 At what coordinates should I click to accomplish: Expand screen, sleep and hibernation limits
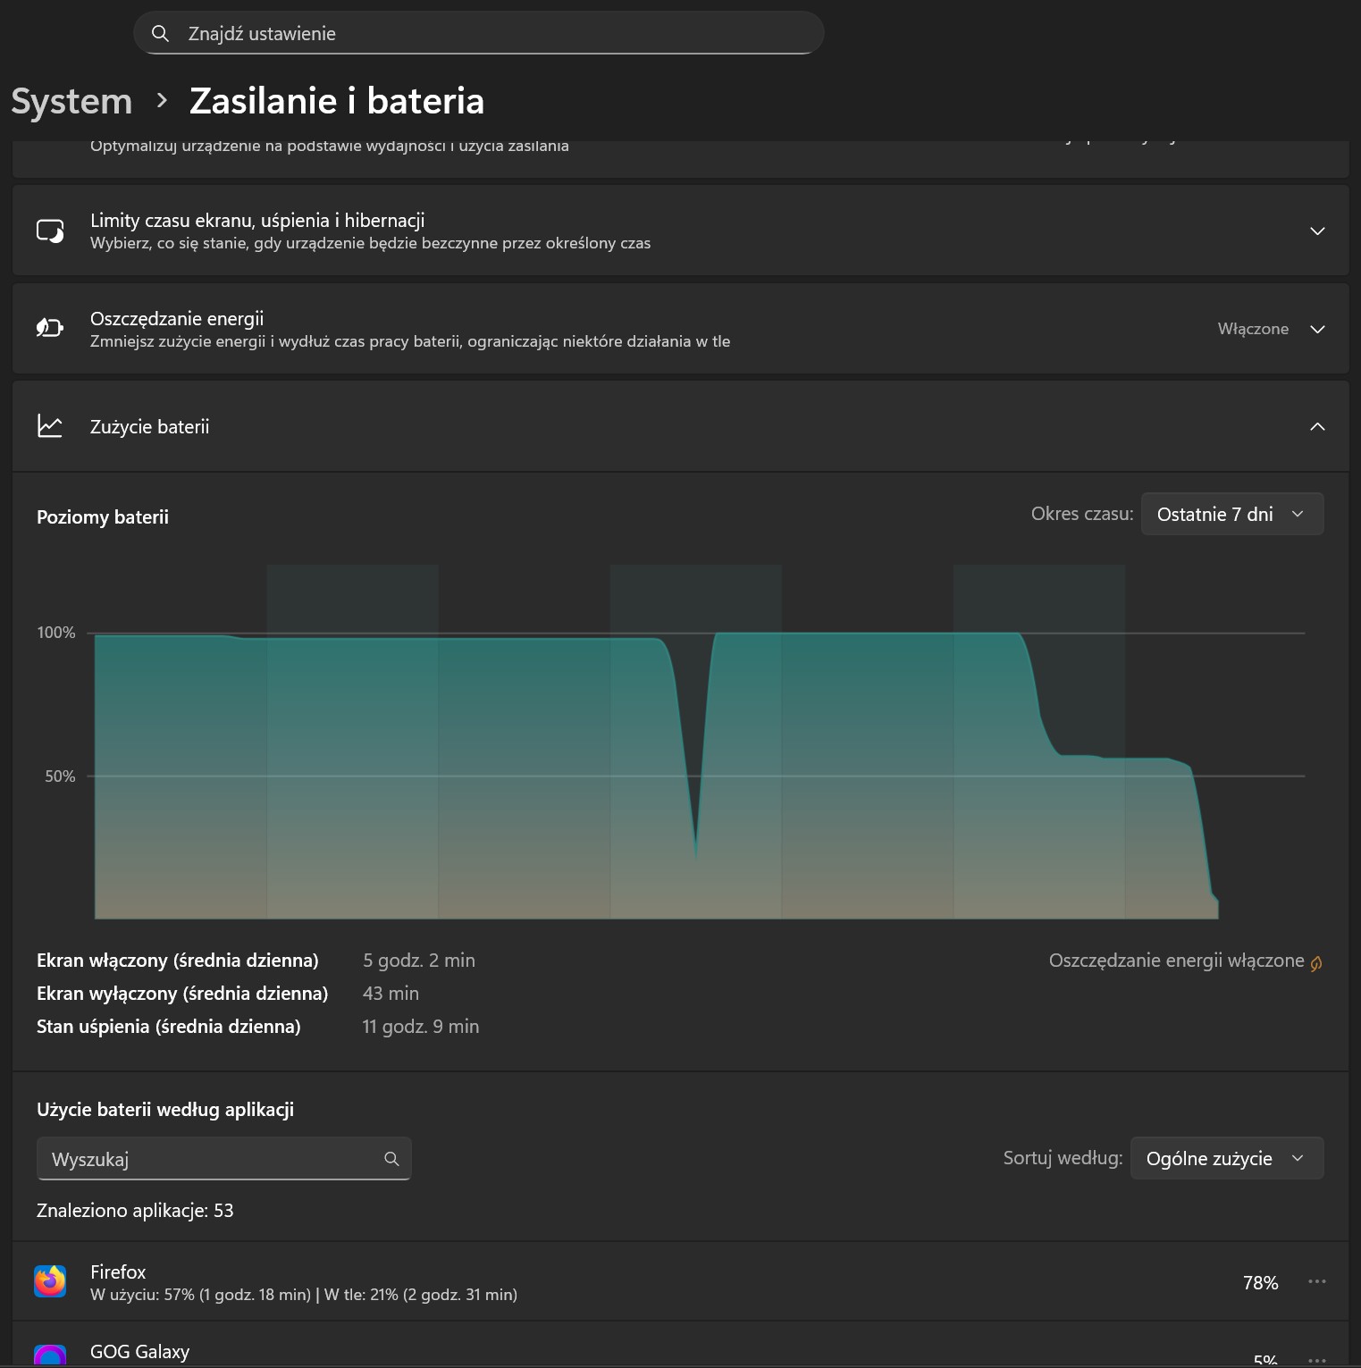(1316, 231)
